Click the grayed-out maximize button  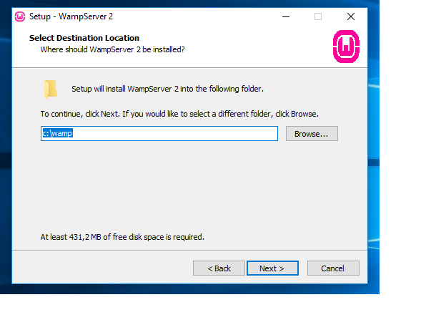point(318,16)
